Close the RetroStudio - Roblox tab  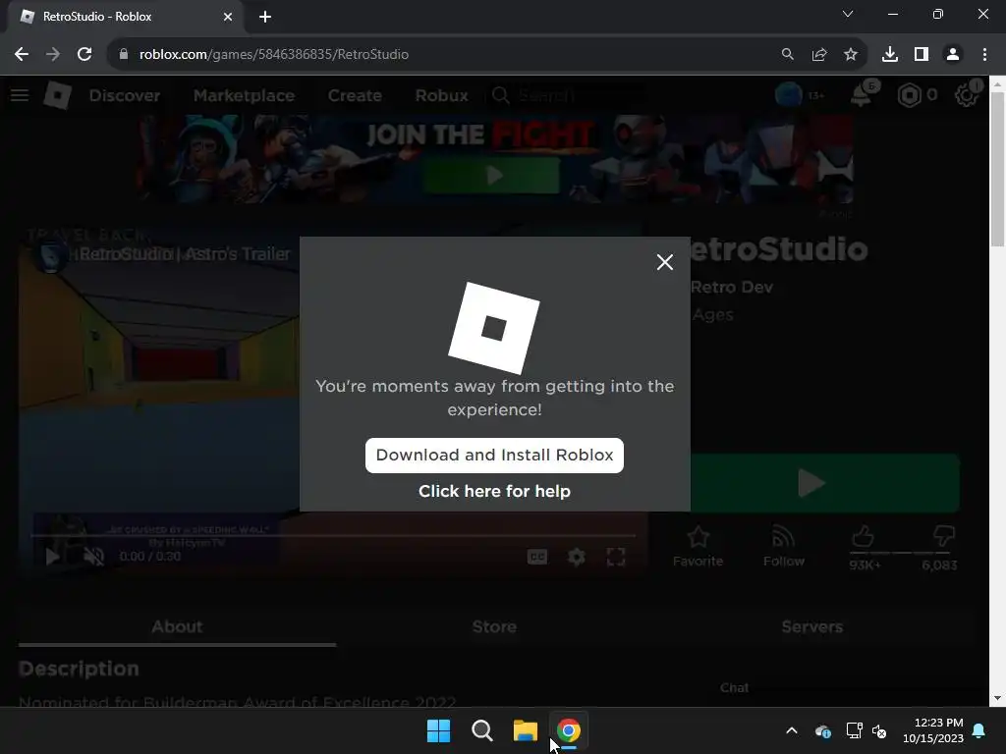tap(228, 17)
